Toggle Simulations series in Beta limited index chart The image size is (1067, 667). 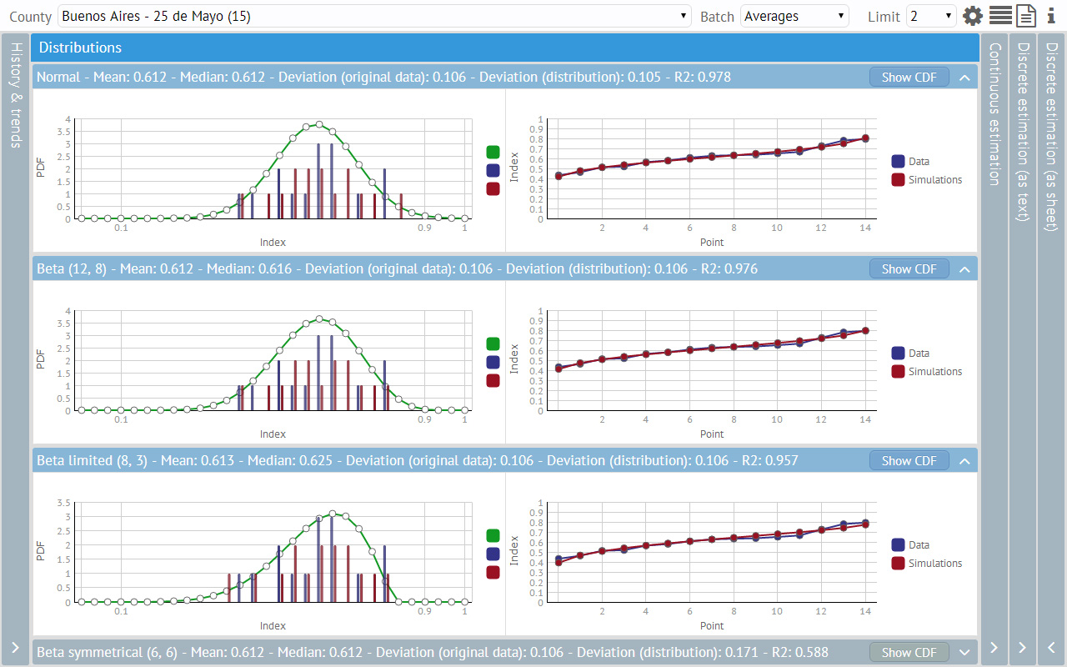(x=927, y=563)
